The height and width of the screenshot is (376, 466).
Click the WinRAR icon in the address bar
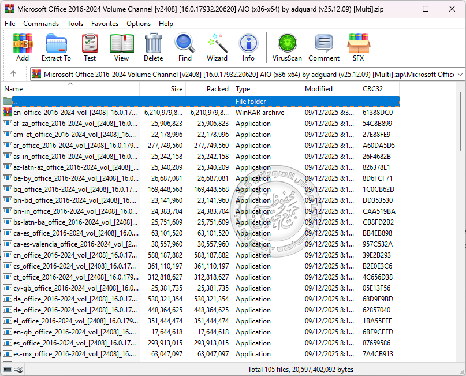36,74
